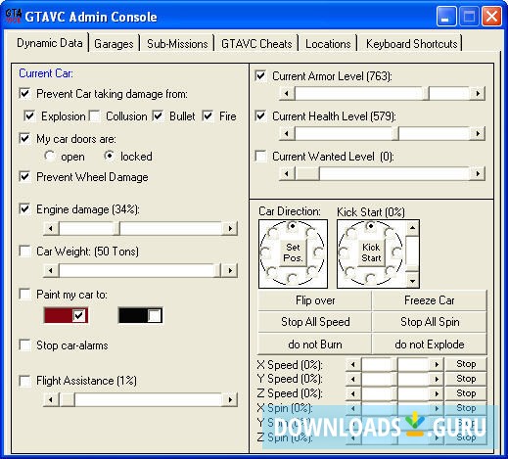The image size is (508, 459).
Task: Open the Keyboard Shortcuts tab
Action: tap(412, 44)
